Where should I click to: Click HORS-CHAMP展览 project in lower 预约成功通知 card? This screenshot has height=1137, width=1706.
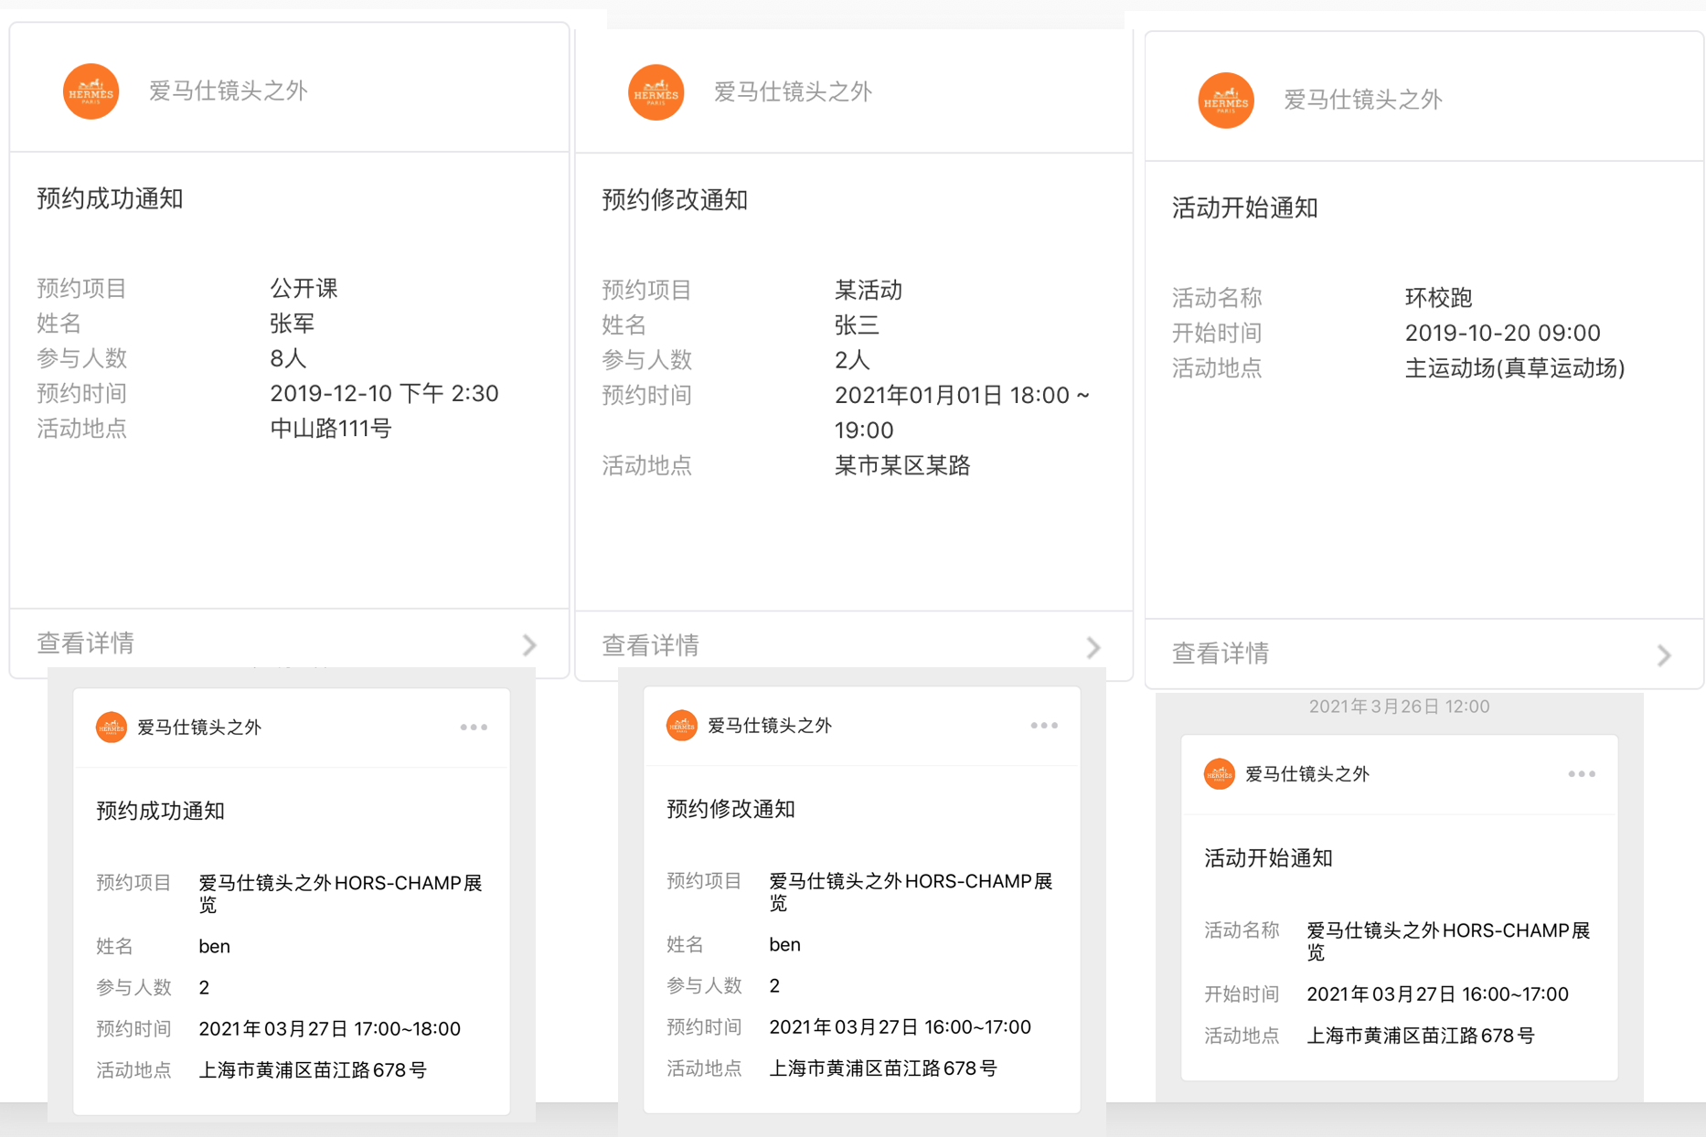(x=341, y=893)
